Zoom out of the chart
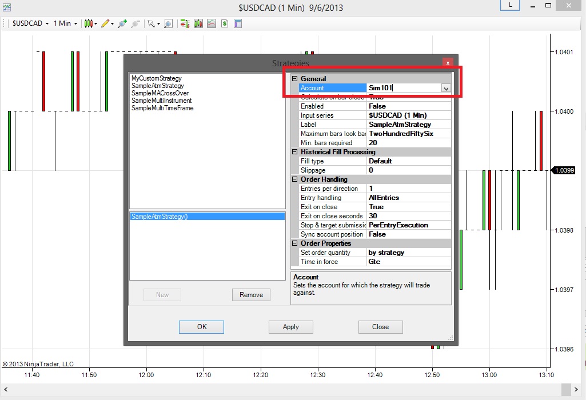Screen dimensions: 586x400 click(x=135, y=23)
